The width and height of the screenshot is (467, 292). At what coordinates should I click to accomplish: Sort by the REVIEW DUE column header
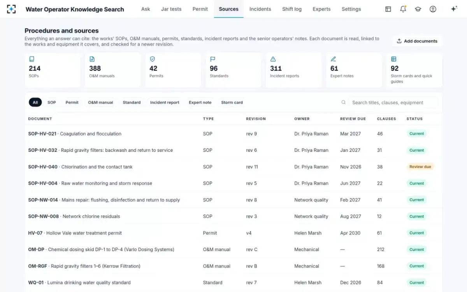point(353,119)
